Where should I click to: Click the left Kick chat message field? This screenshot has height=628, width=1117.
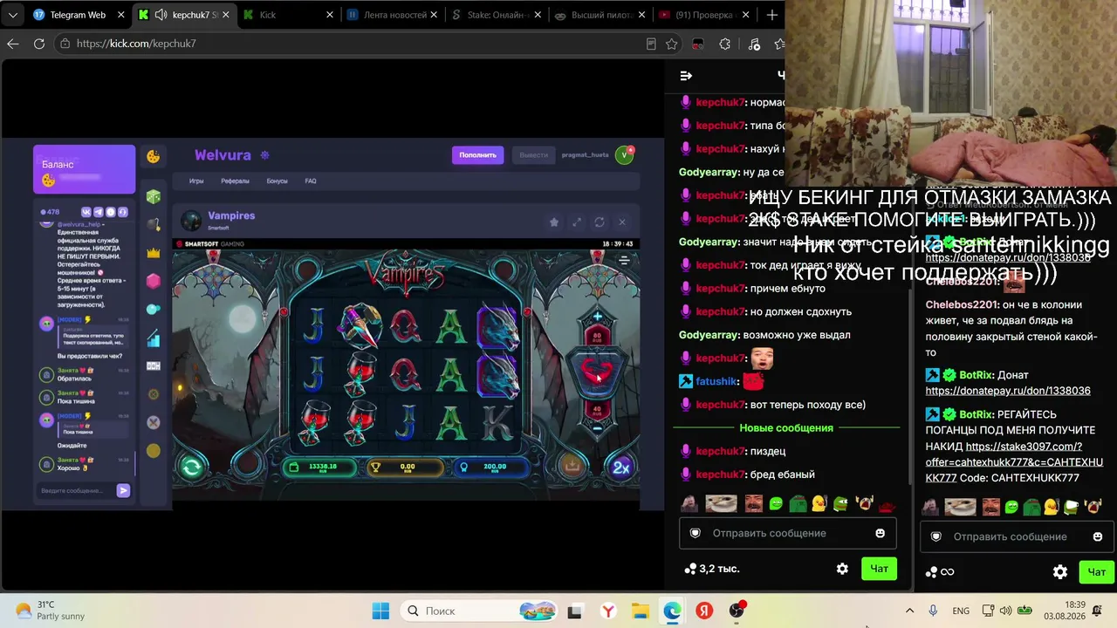point(788,533)
